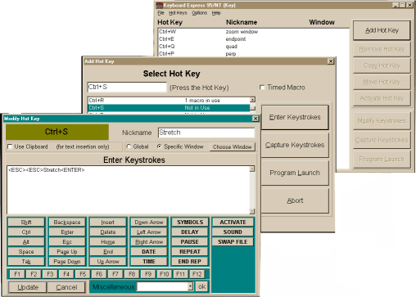416x297 pixels.
Task: Insert the Esc key
Action: pyautogui.click(x=67, y=242)
